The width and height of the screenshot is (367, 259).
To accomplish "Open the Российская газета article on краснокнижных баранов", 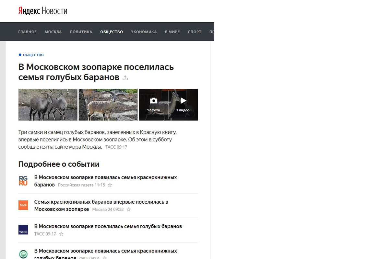I will click(x=105, y=181).
